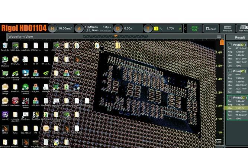
Task: Set the 10.00ms/ timebase field
Action: point(65,28)
